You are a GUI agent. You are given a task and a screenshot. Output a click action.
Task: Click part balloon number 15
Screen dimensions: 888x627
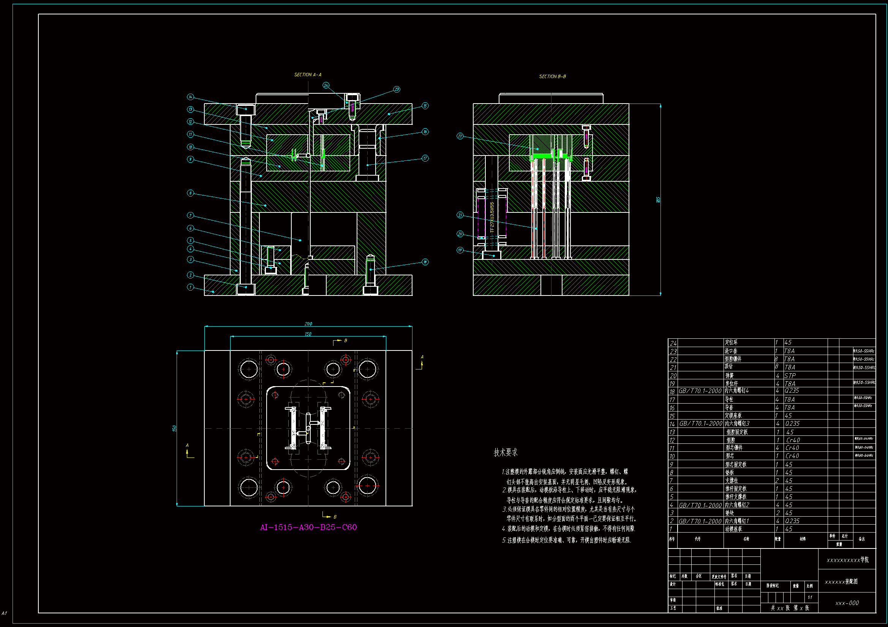coord(425,106)
